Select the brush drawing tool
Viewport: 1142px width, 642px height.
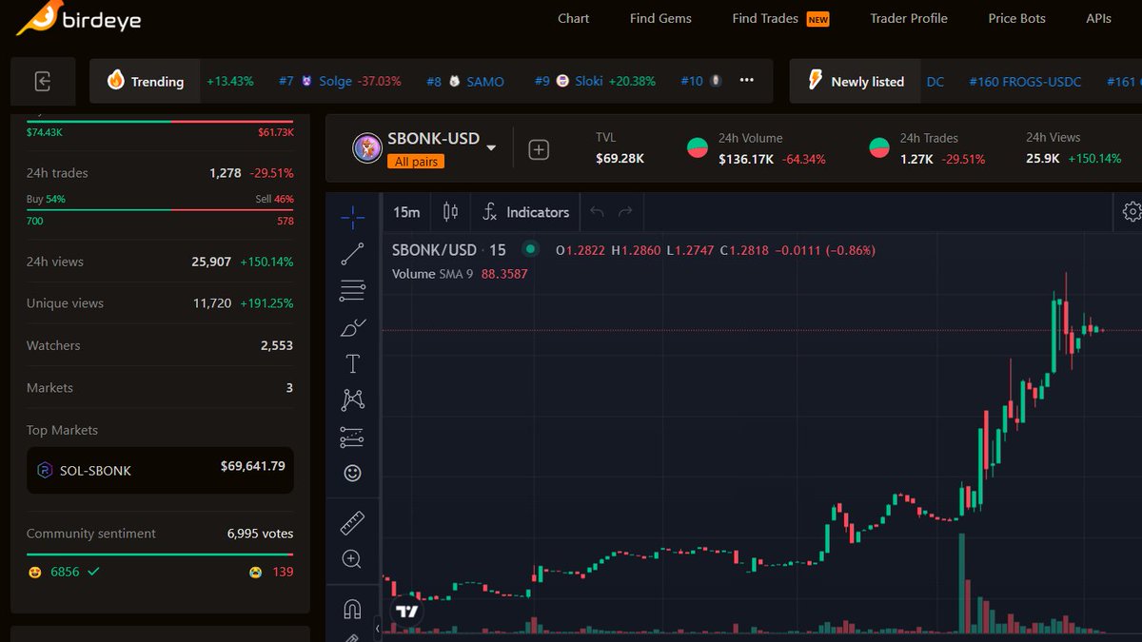pos(352,327)
